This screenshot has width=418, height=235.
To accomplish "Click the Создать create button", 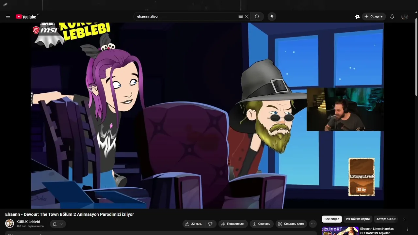I will [374, 17].
